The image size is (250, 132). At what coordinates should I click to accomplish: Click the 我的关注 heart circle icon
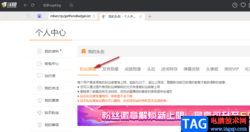[x=40, y=88]
